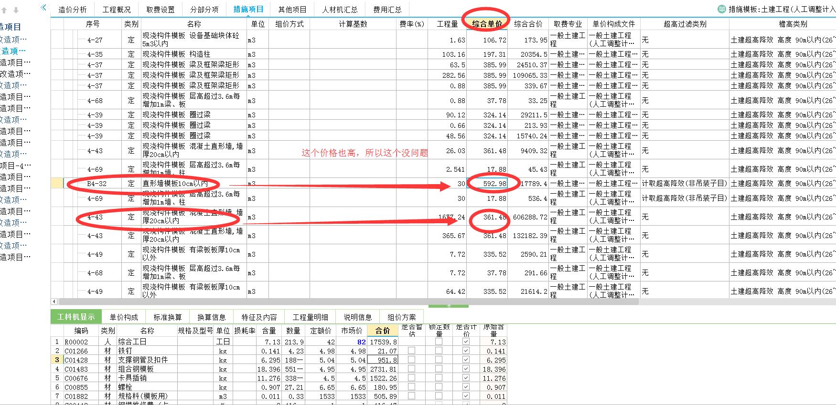Open the 费用汇总 tab
This screenshot has height=405, width=836.
[x=387, y=10]
